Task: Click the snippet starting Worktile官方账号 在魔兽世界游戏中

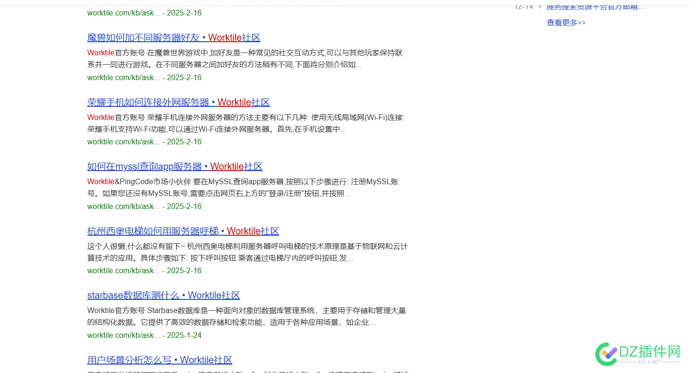Action: [x=245, y=59]
